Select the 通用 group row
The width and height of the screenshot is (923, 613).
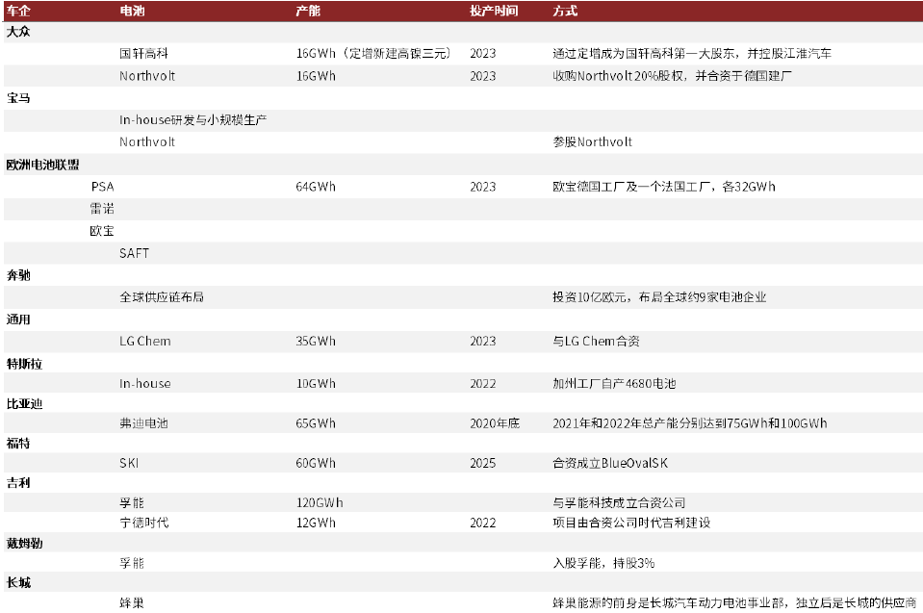[x=463, y=319]
